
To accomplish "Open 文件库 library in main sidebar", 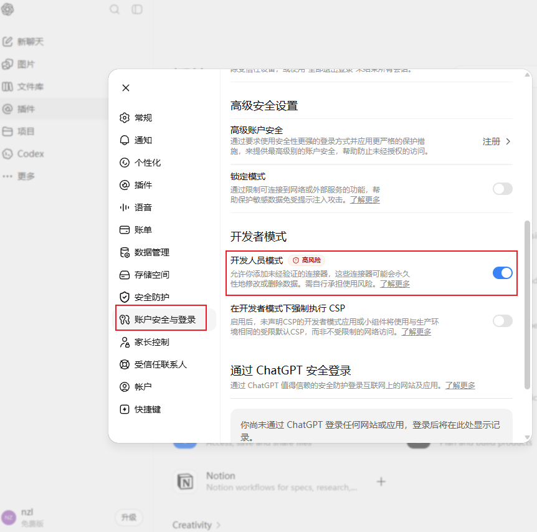I will (x=23, y=87).
